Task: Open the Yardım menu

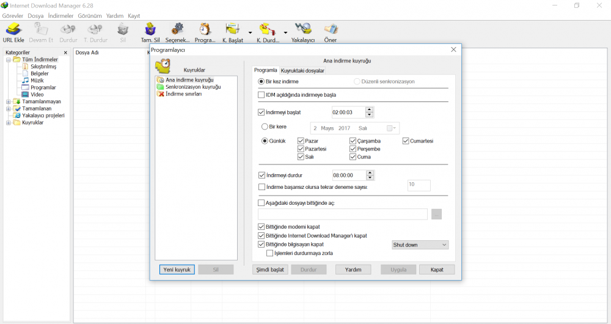Action: [x=115, y=16]
